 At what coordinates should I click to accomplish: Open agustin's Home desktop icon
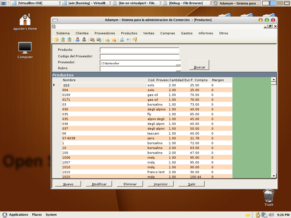click(25, 22)
